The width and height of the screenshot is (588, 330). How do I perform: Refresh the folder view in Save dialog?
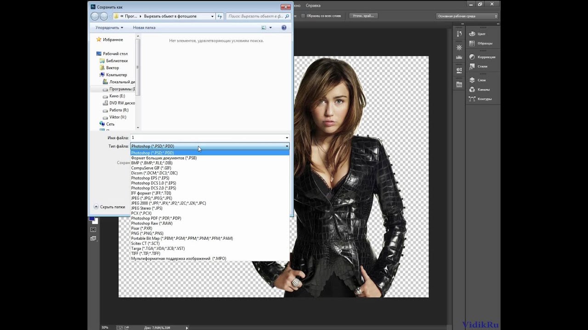[x=220, y=16]
